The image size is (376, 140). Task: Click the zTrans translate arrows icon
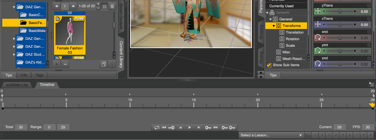pos(318,24)
